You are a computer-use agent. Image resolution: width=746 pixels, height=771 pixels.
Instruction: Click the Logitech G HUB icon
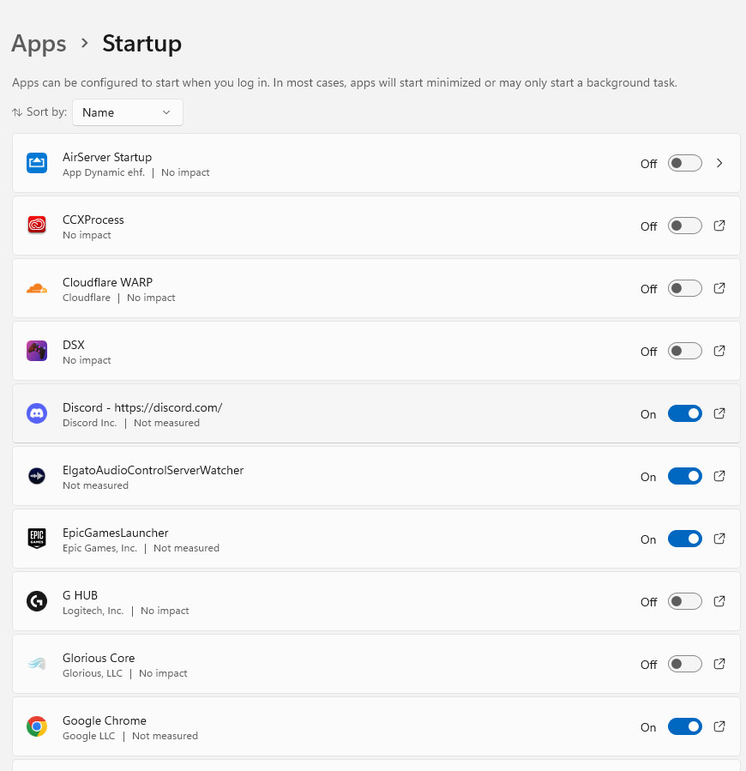(37, 601)
